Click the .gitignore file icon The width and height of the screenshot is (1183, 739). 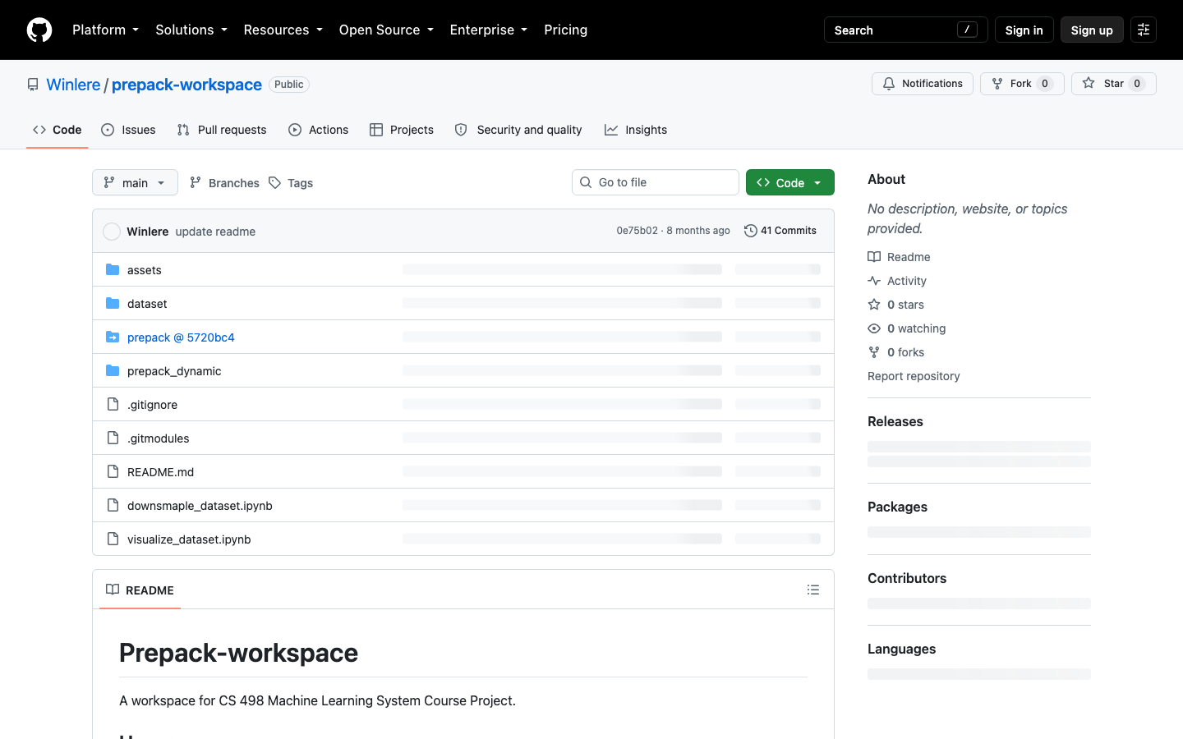click(113, 404)
